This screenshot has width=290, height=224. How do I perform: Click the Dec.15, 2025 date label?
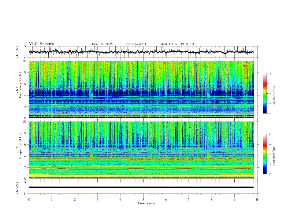point(102,44)
